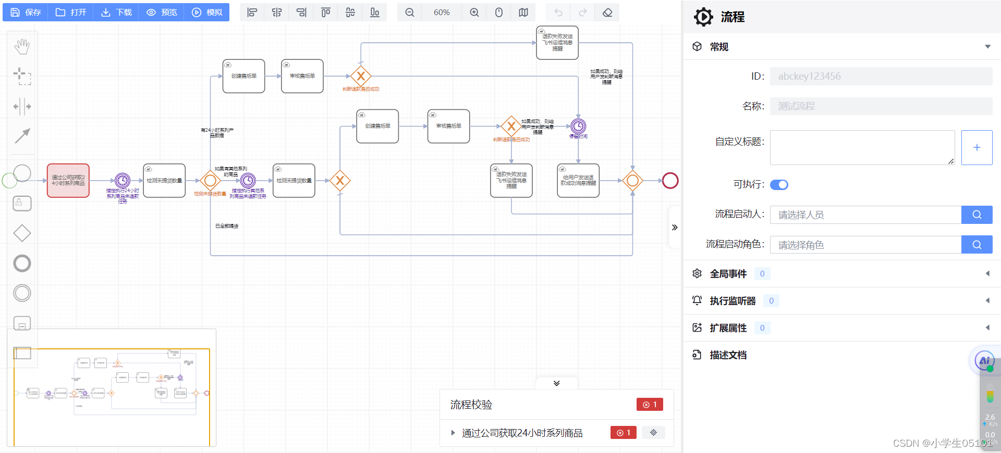Click the ID input field
This screenshot has height=453, width=1001.
881,77
